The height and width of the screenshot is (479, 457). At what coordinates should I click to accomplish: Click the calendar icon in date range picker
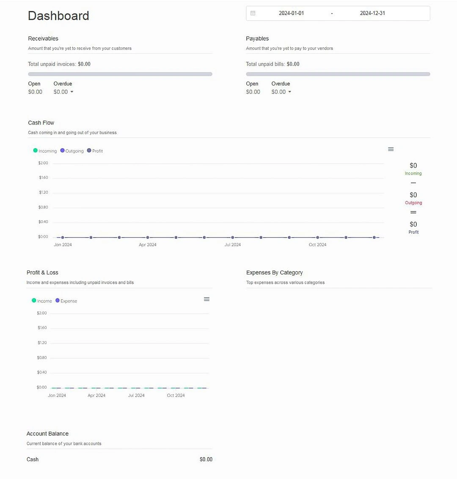[253, 13]
